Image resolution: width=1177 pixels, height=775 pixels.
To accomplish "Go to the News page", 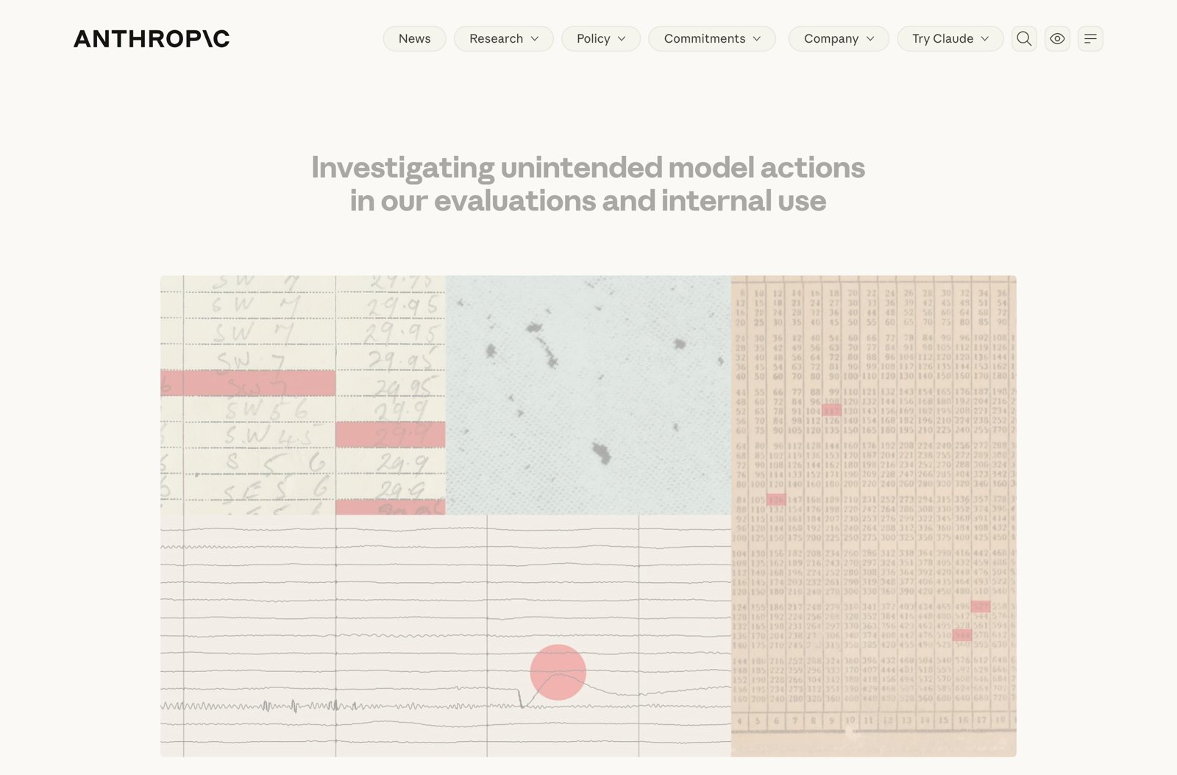I will (414, 38).
